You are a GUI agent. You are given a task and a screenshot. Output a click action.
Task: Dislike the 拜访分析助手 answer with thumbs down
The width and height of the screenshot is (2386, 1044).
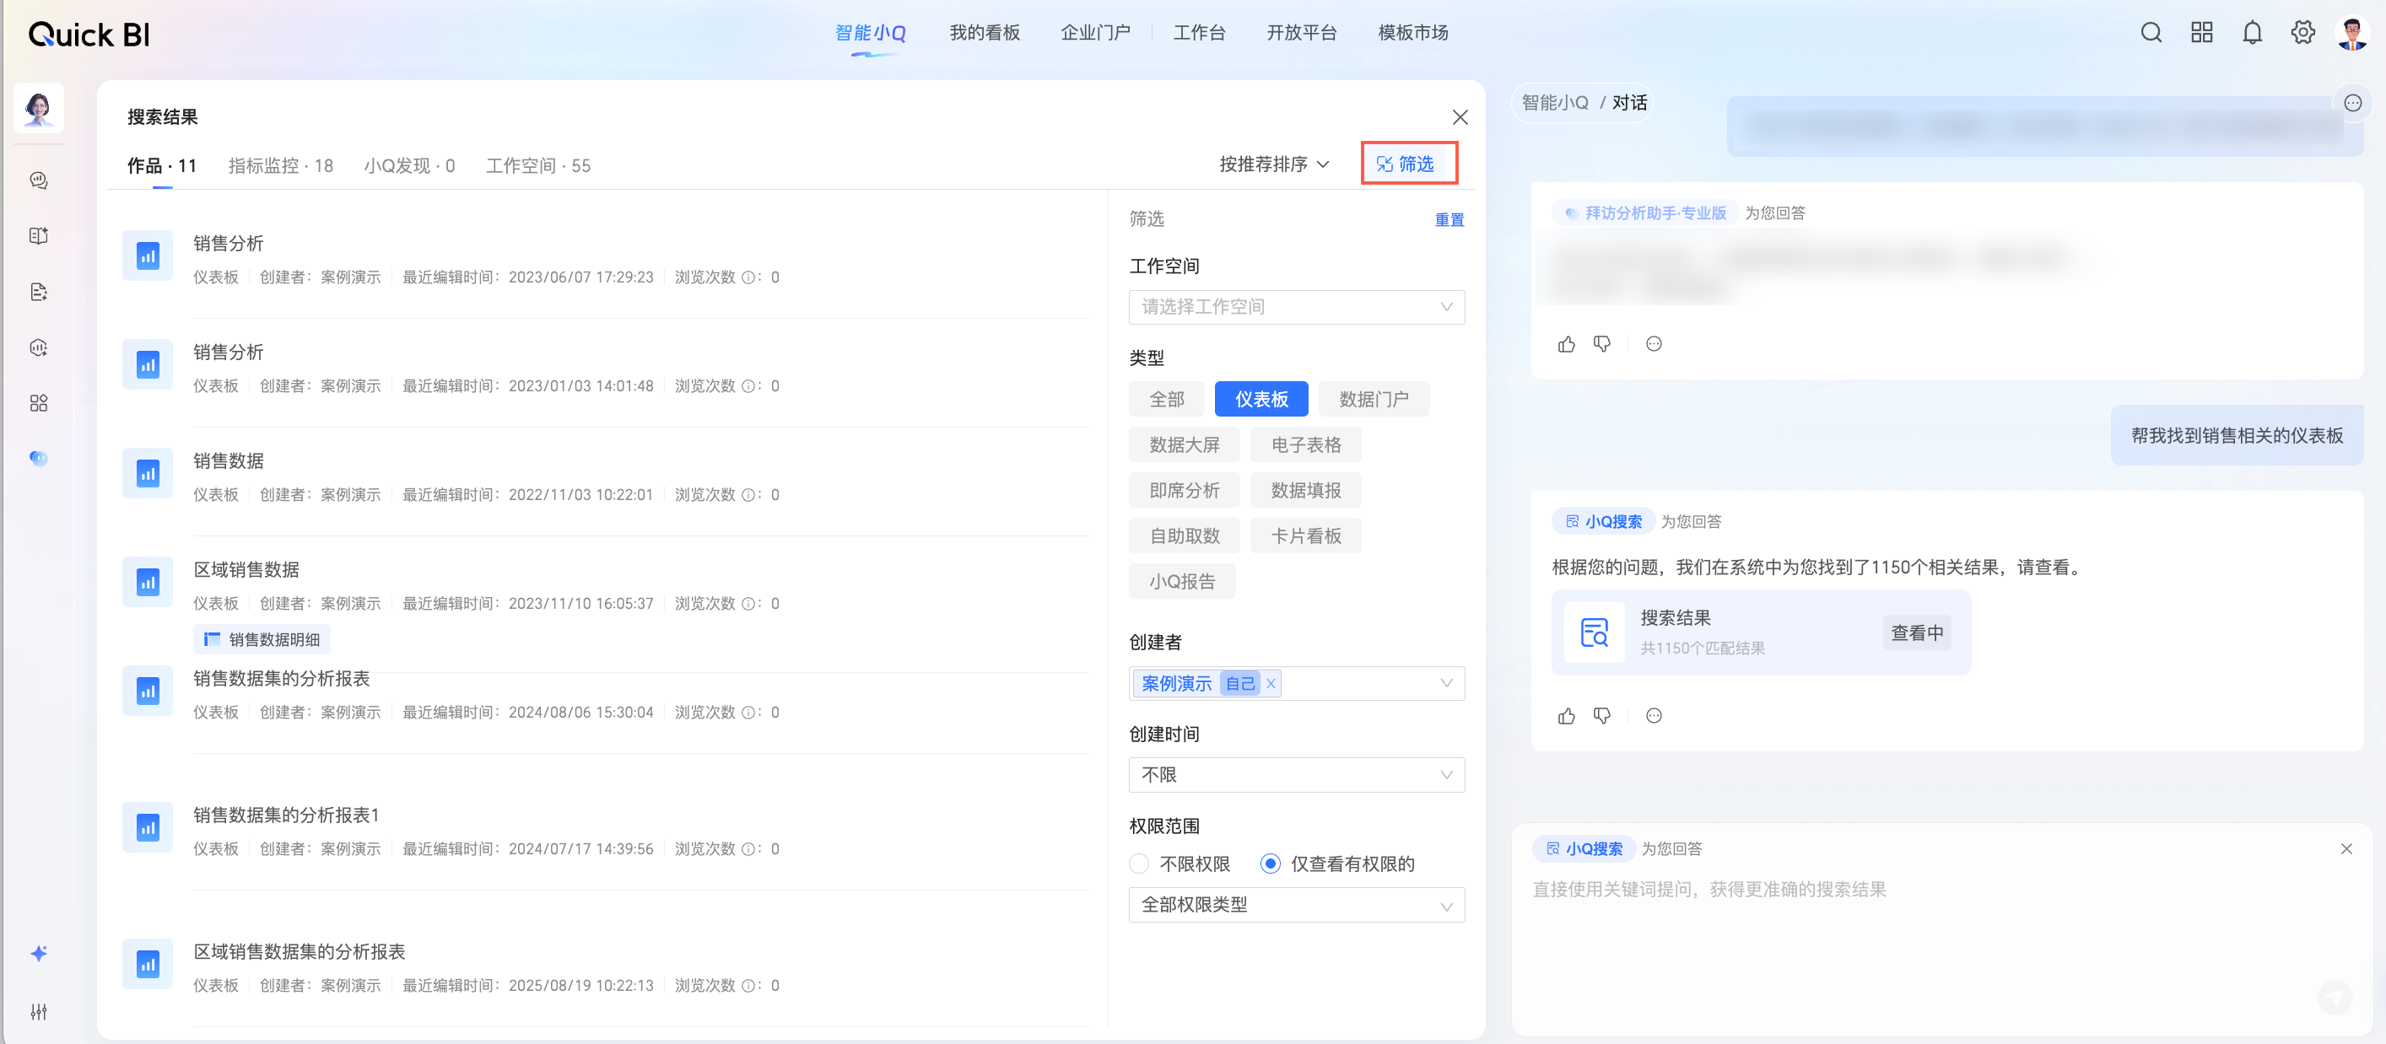pyautogui.click(x=1602, y=344)
